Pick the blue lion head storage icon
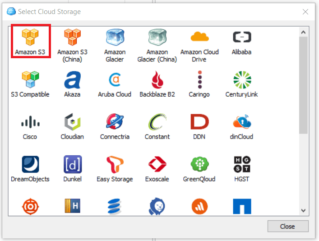Image resolution: width=319 pixels, height=241 pixels. pos(157,206)
